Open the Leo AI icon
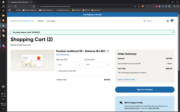Viewport: 180px width, 112px height. (174, 6)
